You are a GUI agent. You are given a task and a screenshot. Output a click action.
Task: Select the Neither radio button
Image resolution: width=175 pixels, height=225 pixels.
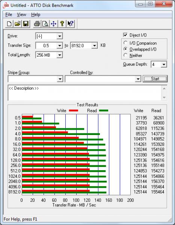point(125,55)
